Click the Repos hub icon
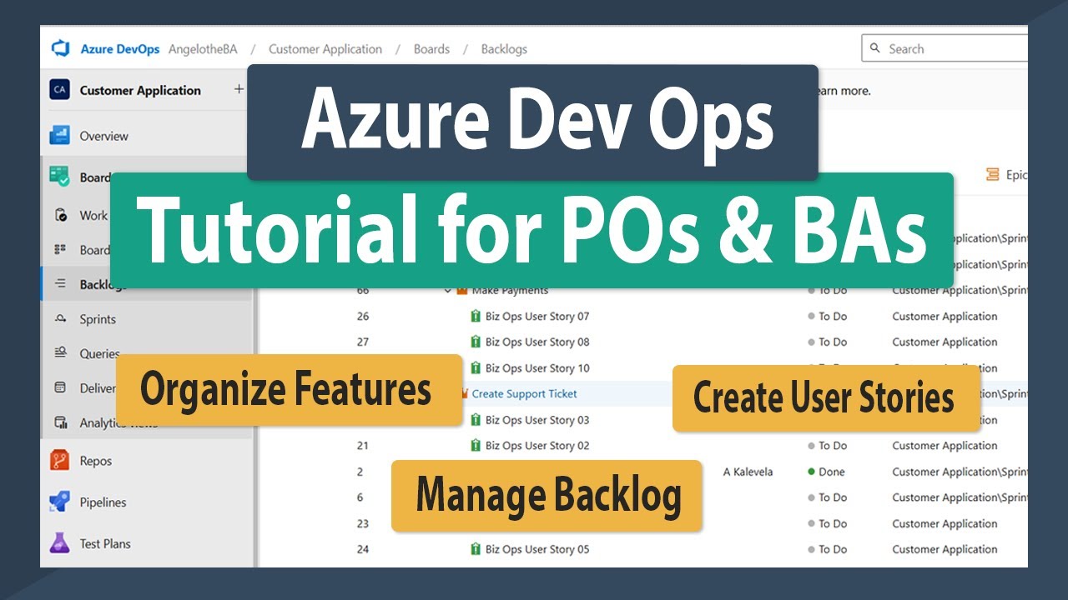The width and height of the screenshot is (1068, 600). 59,460
